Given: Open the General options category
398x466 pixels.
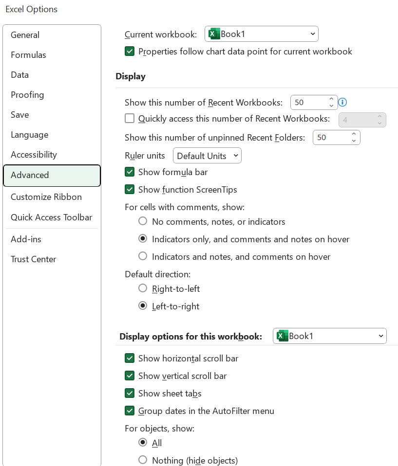Looking at the screenshot, I should pos(52,35).
